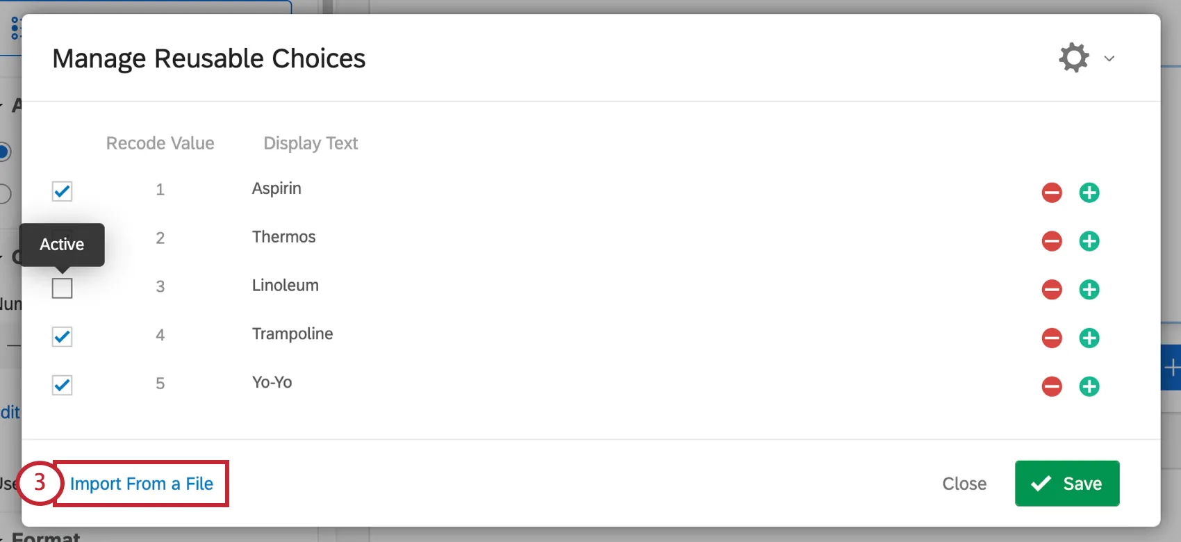This screenshot has width=1181, height=542.
Task: Toggle the Yo-Yo active checkbox
Action: [61, 386]
